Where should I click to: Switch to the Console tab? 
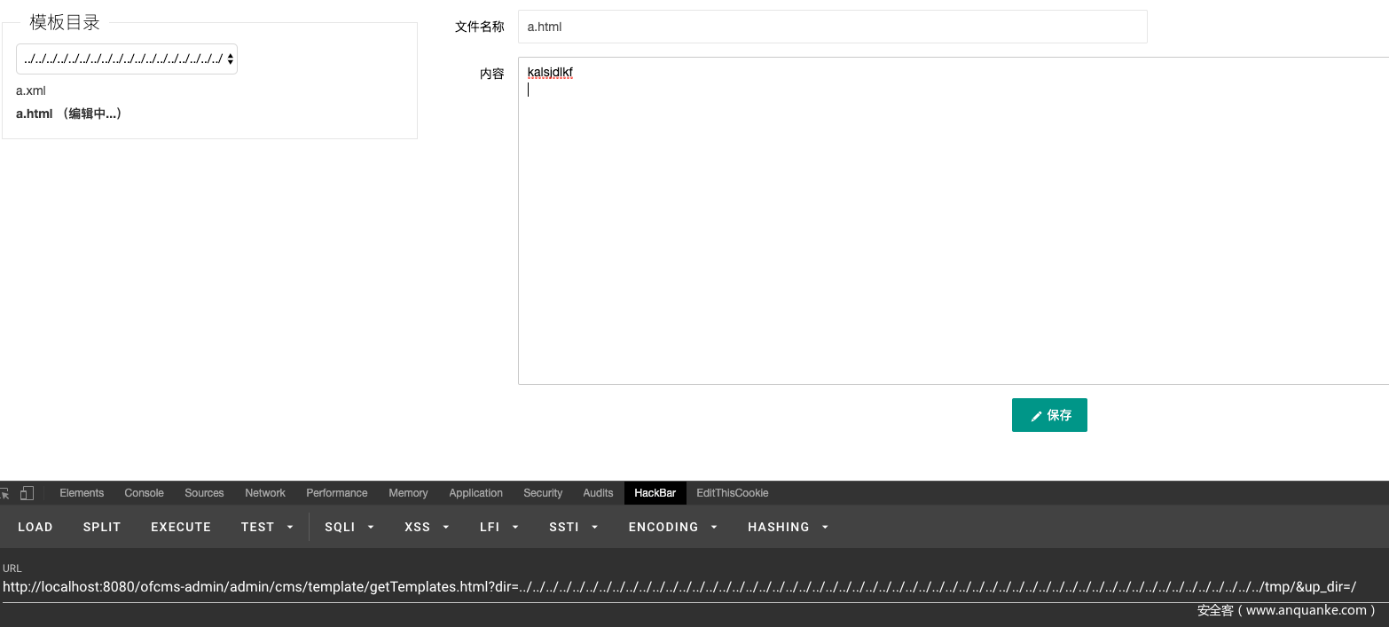pyautogui.click(x=144, y=493)
